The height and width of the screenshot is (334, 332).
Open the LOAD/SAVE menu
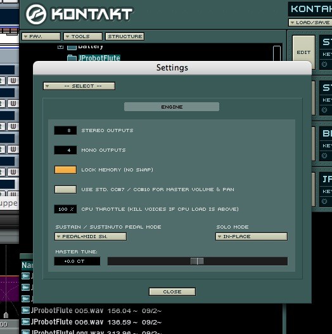tap(310, 23)
